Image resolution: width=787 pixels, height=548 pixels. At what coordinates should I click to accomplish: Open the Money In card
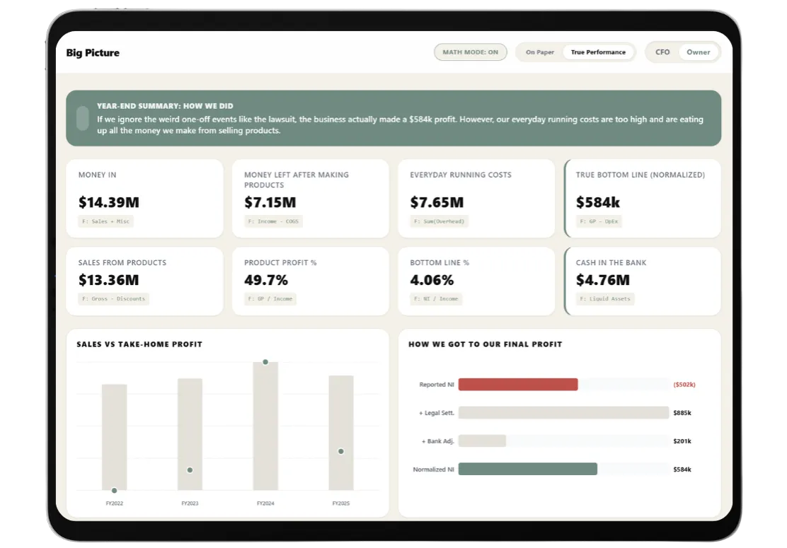pos(144,198)
